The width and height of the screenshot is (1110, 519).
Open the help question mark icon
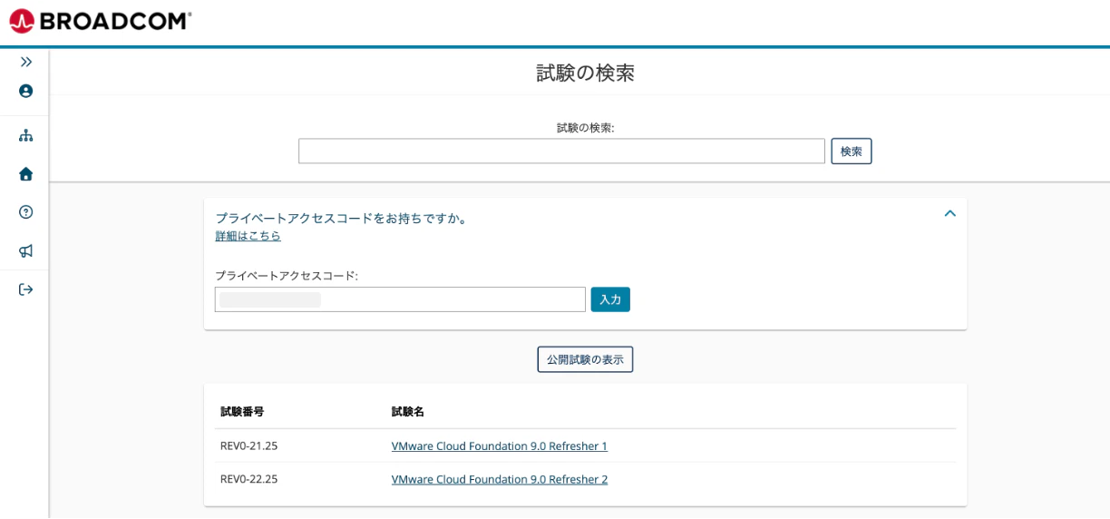25,211
